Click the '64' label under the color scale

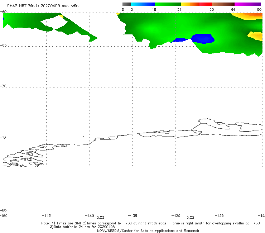tap(233, 10)
